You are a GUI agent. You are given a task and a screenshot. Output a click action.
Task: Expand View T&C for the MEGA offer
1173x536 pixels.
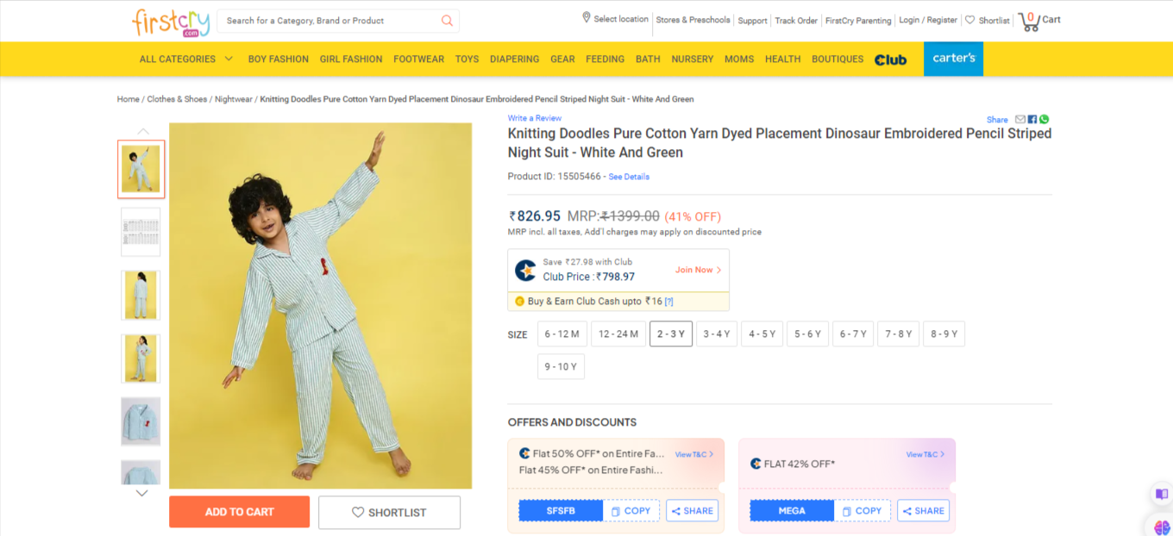coord(925,454)
